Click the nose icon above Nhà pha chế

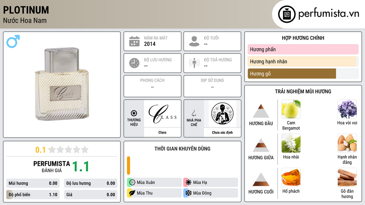coord(194,113)
